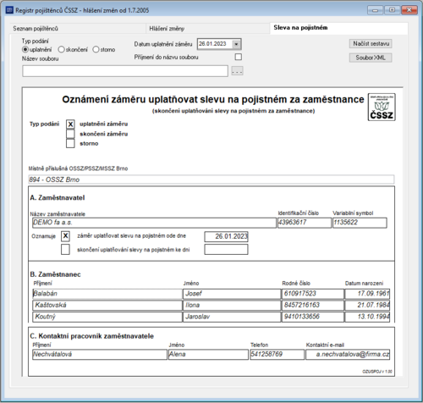This screenshot has height=403, width=423.
Task: Click the Soubor XML button
Action: tap(371, 58)
